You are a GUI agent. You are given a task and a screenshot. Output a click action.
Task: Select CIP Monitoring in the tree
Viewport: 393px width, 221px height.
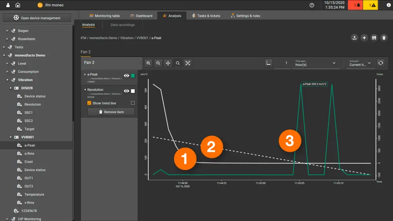click(29, 219)
